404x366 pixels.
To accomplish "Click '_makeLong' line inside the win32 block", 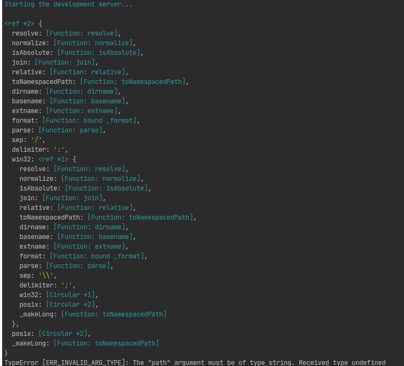I will 93,314.
